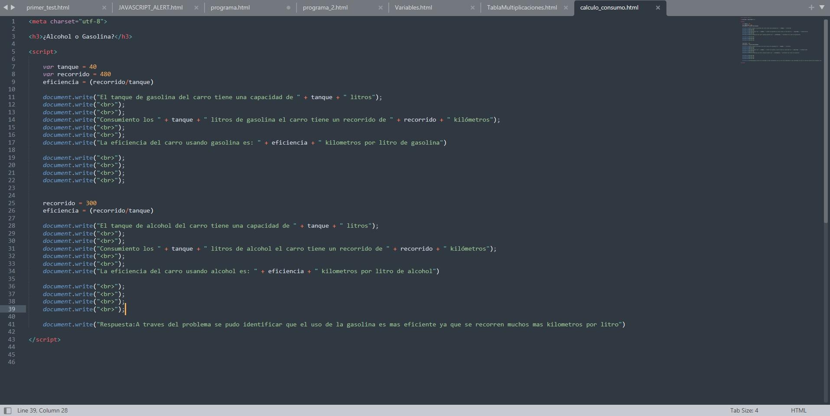Open the Tab Size: 4 menu

click(x=744, y=410)
